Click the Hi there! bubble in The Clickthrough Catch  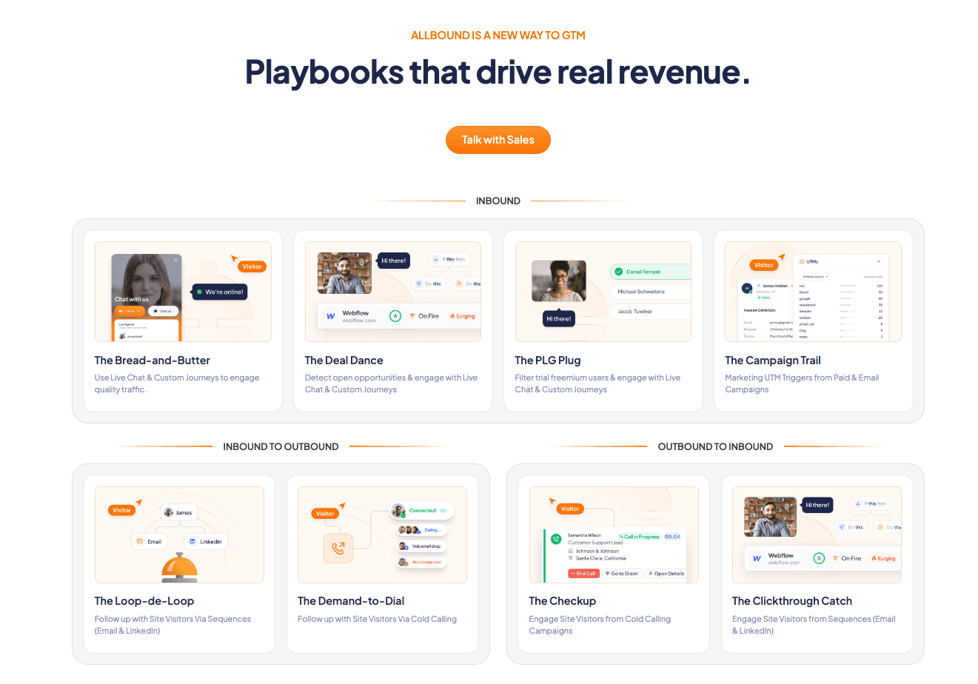pyautogui.click(x=817, y=505)
